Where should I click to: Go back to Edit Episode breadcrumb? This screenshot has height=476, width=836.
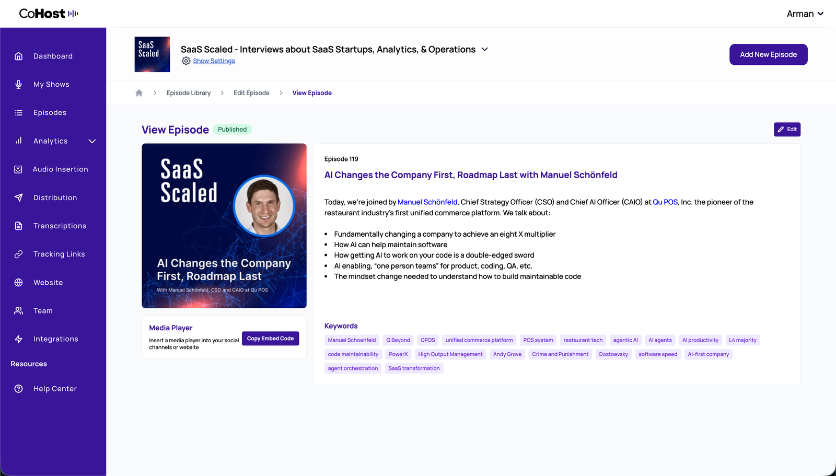251,93
